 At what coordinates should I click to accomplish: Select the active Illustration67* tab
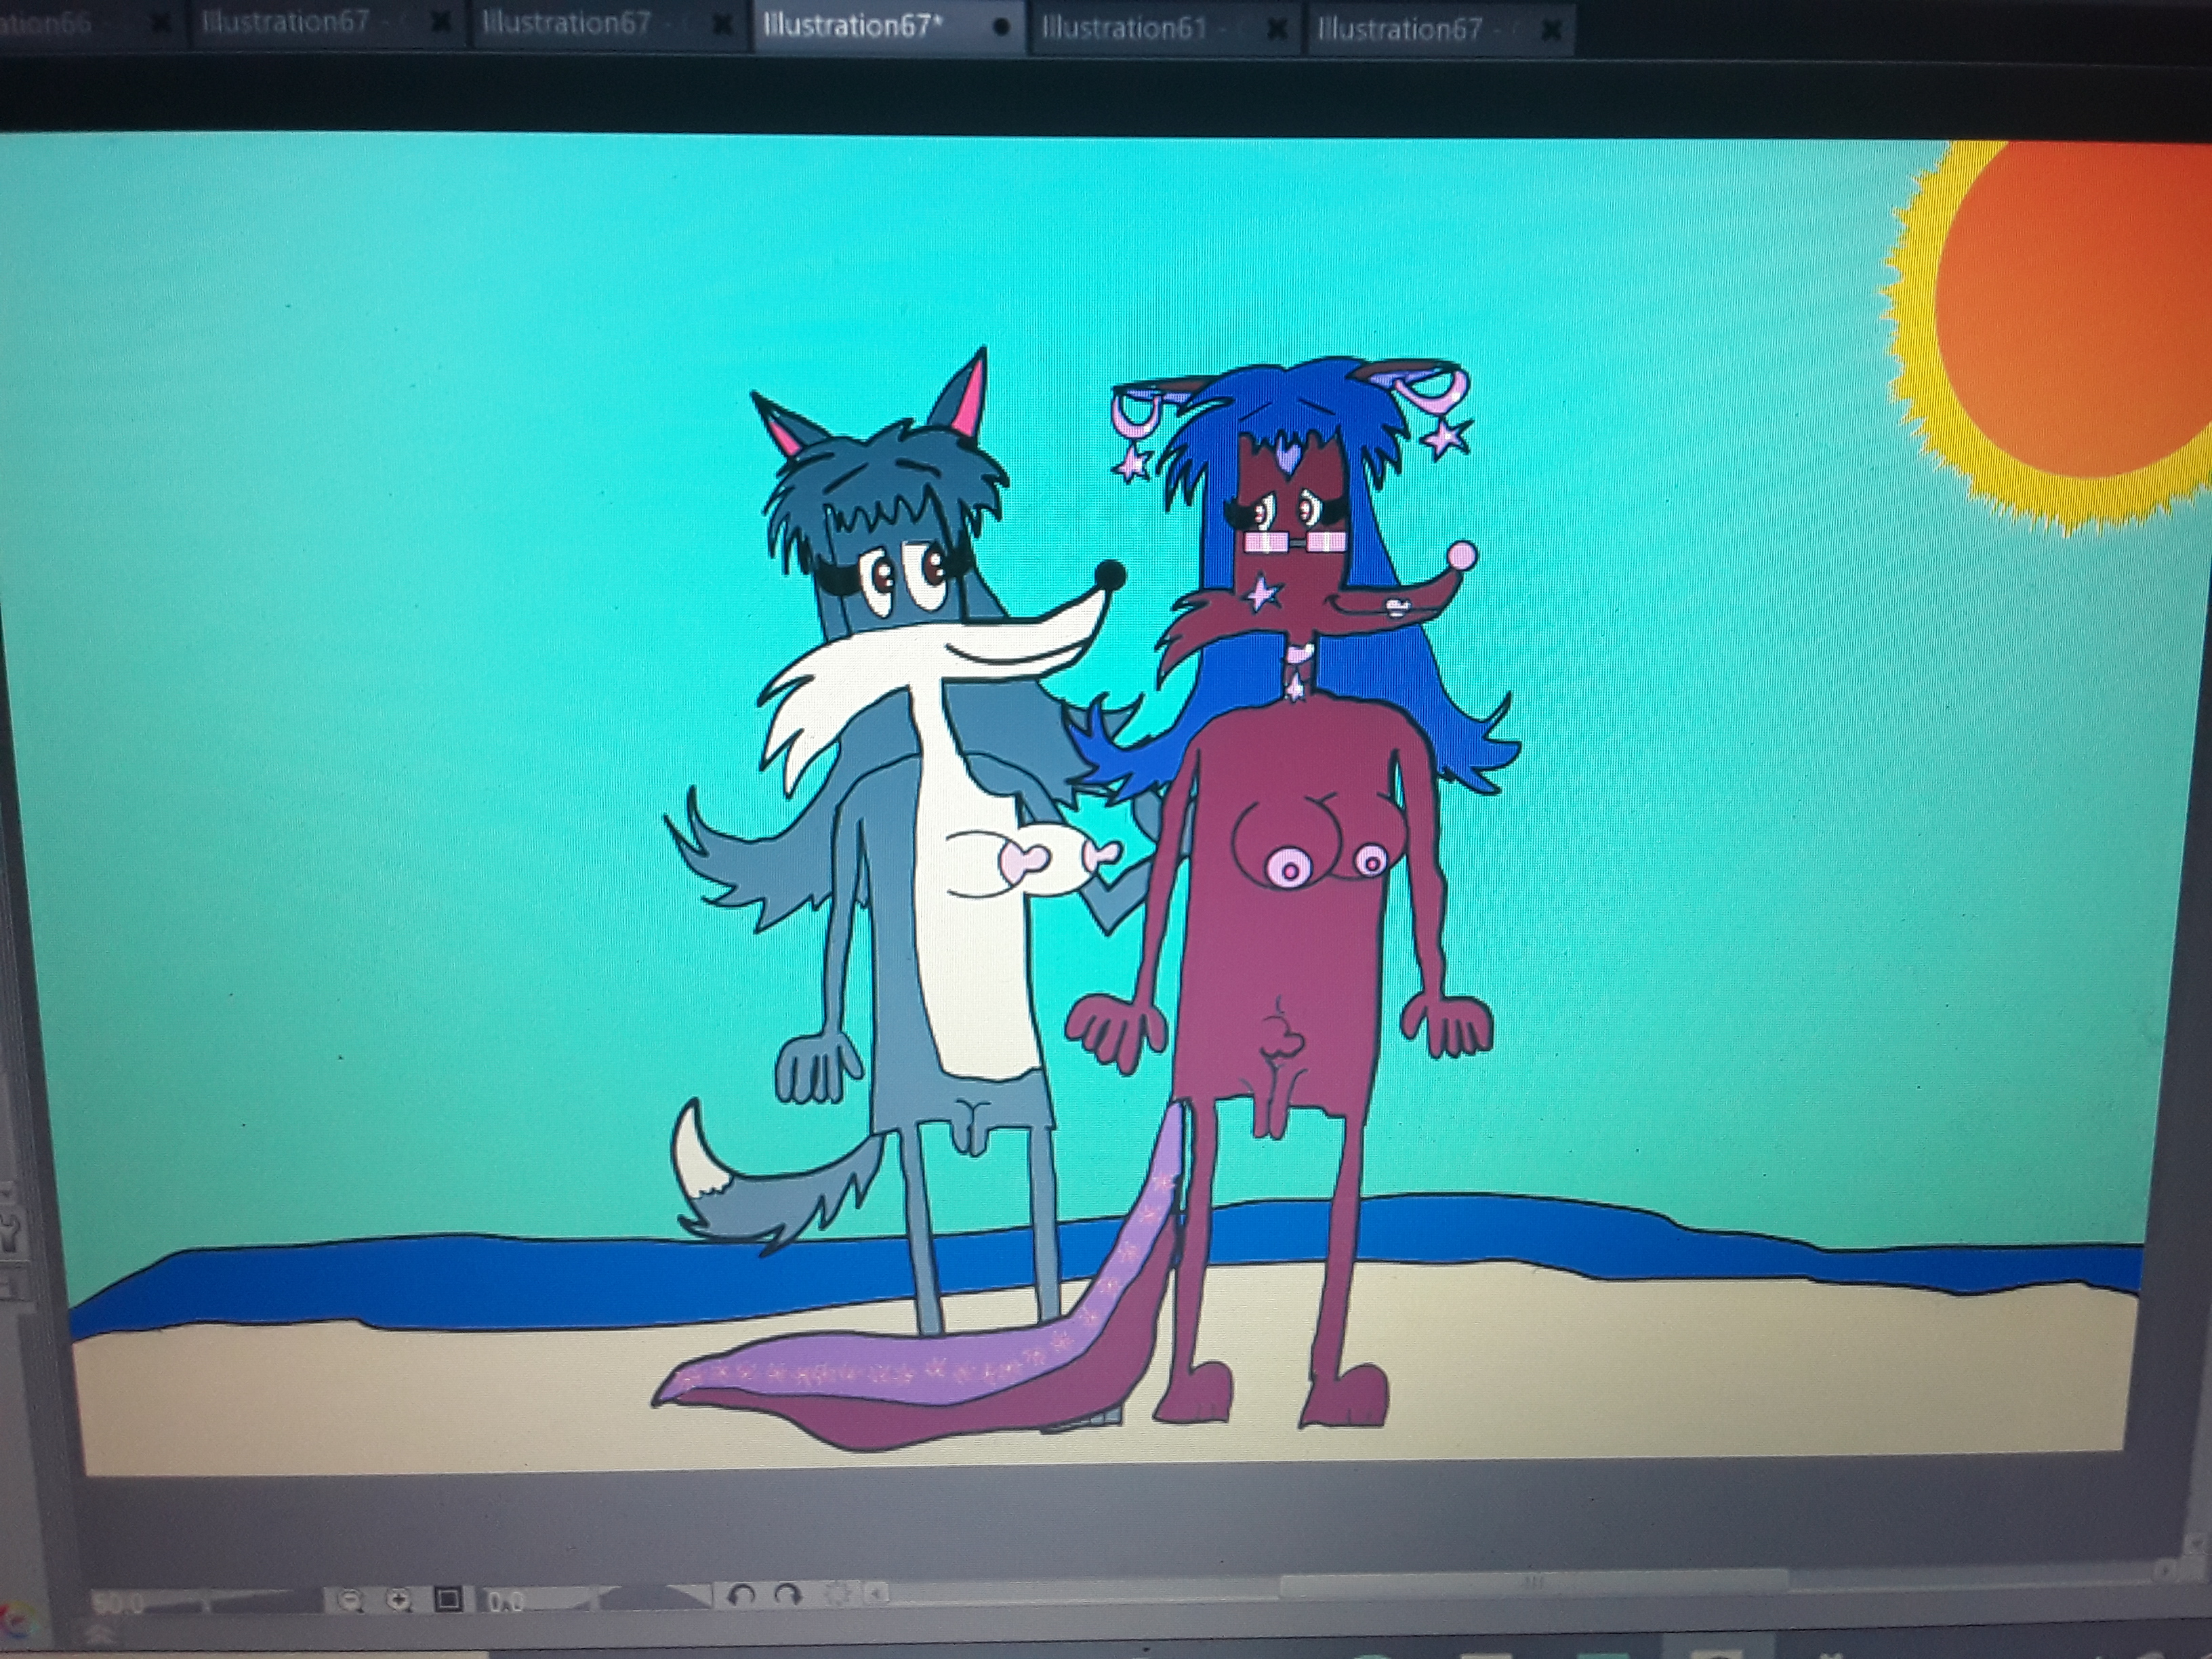[851, 25]
